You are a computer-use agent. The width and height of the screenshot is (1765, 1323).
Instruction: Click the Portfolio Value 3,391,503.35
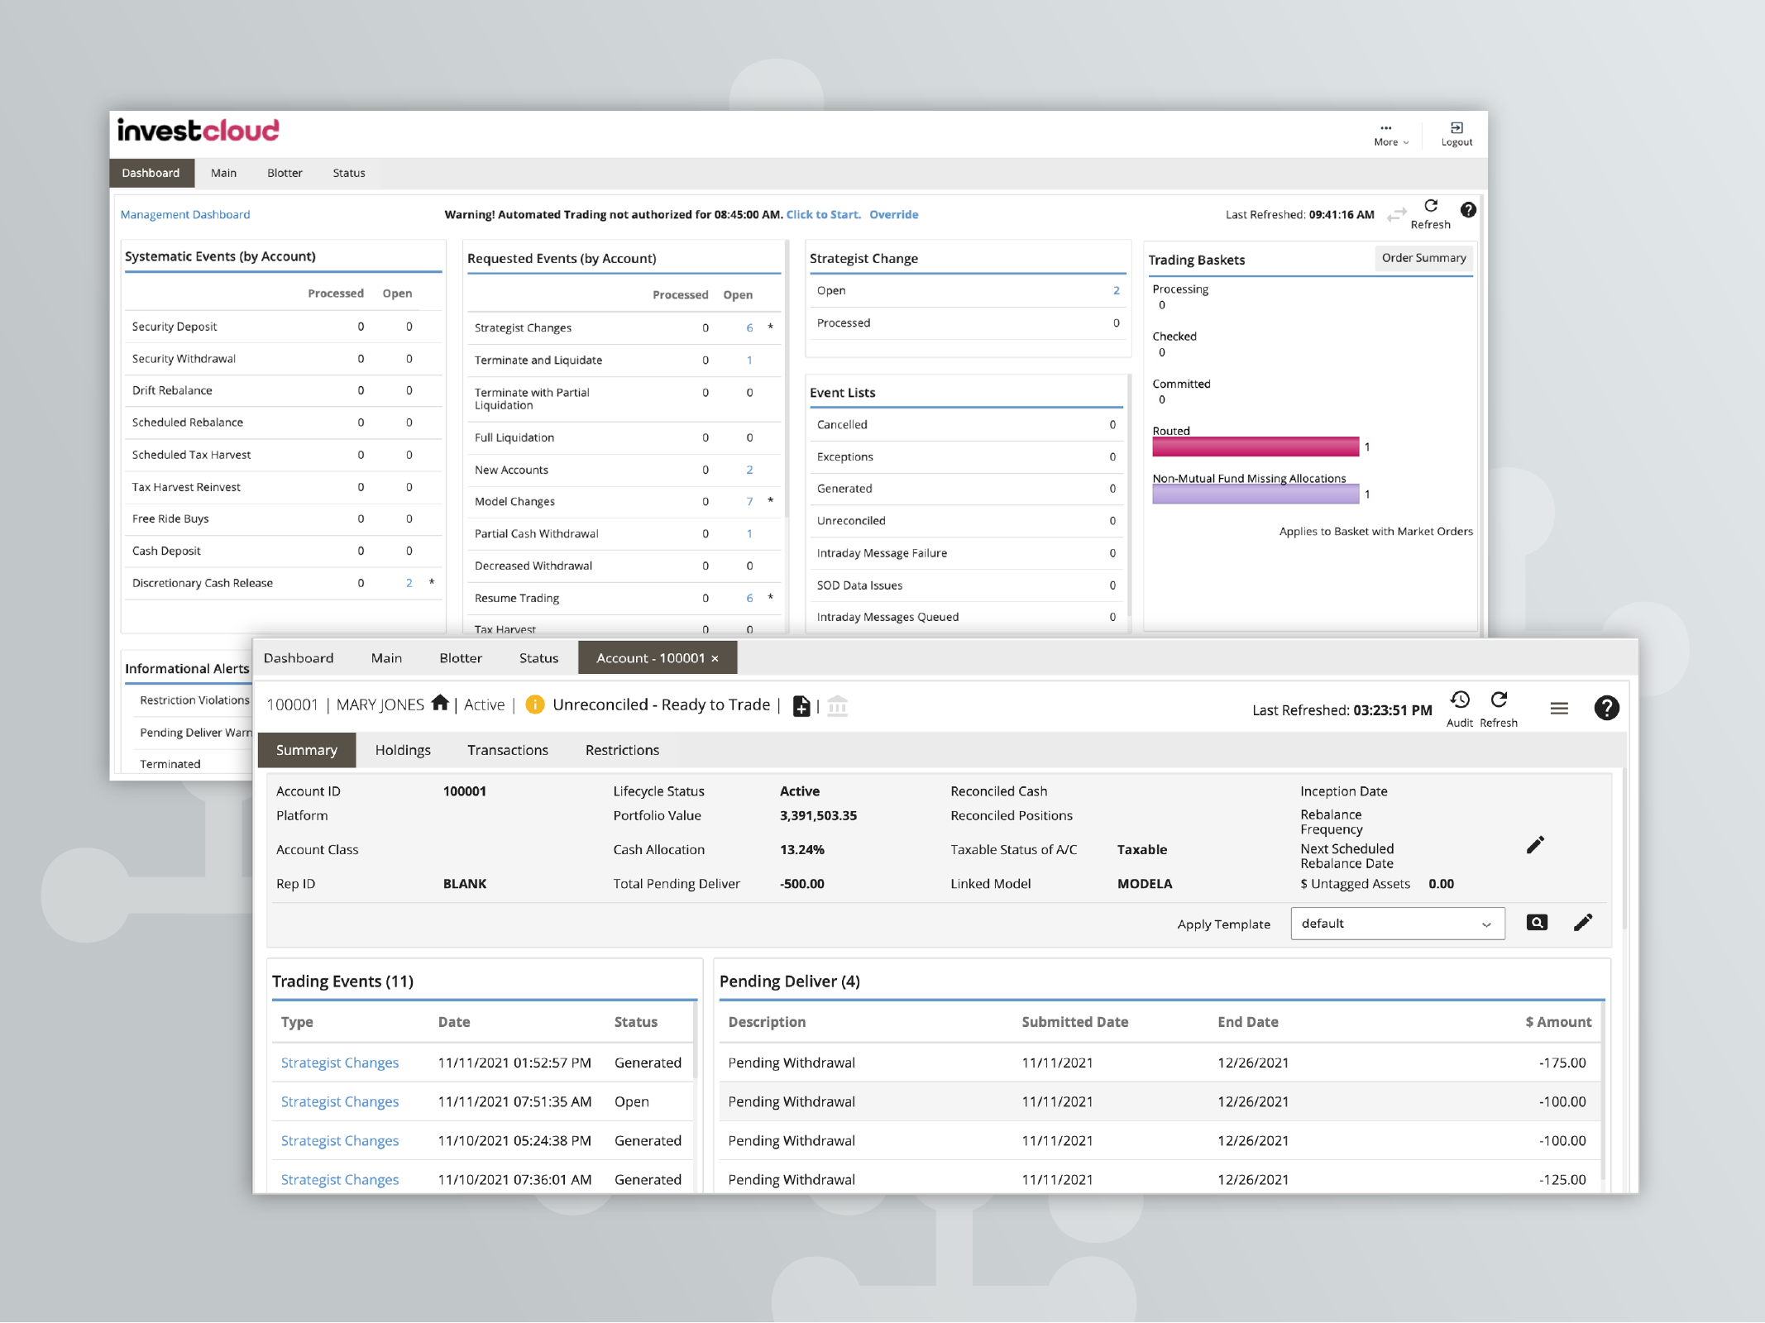tap(818, 816)
